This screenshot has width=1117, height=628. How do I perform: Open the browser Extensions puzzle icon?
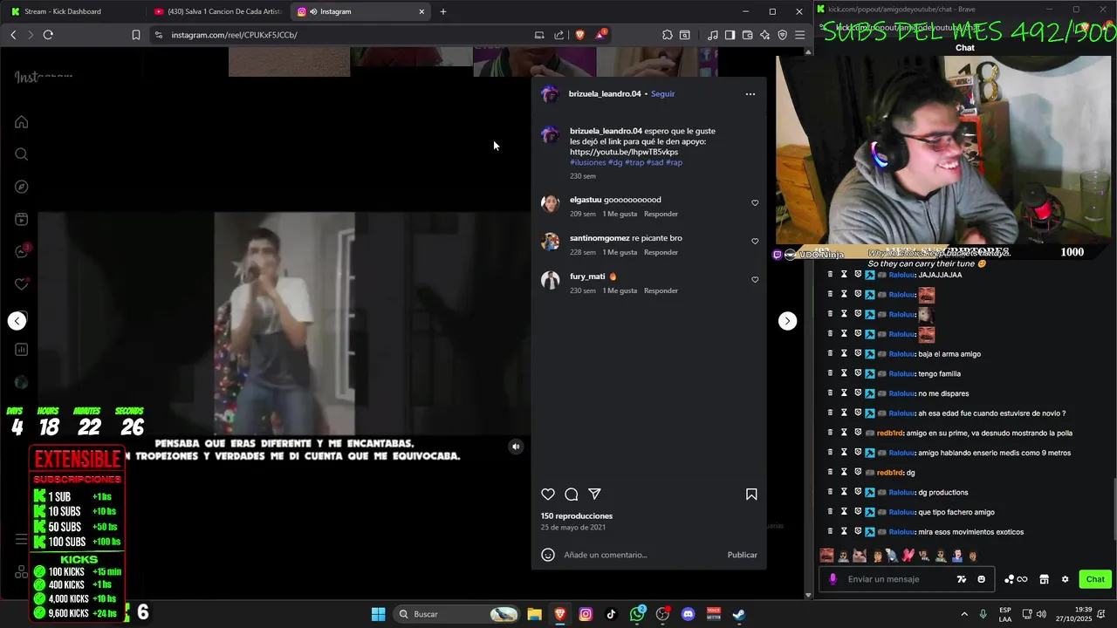668,35
